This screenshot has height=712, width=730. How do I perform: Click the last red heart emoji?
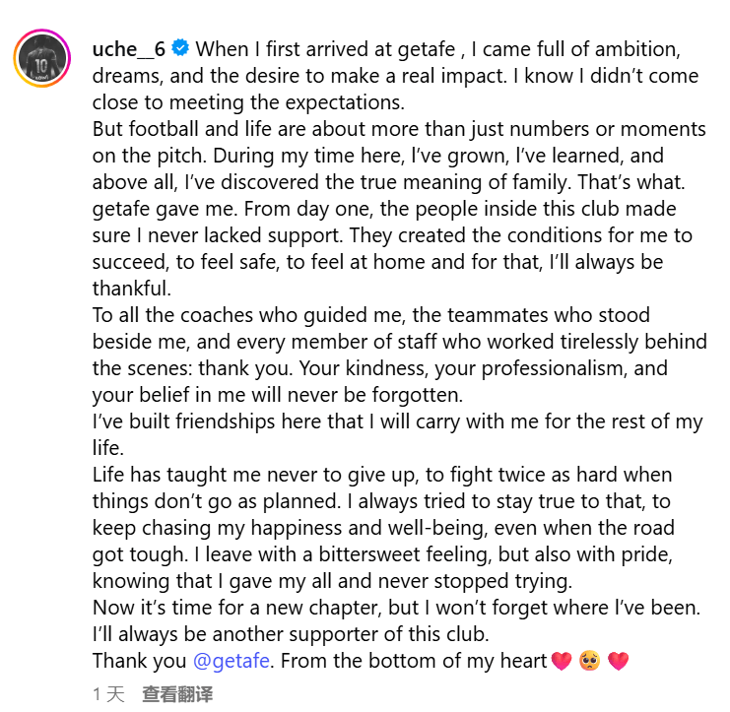click(x=619, y=661)
